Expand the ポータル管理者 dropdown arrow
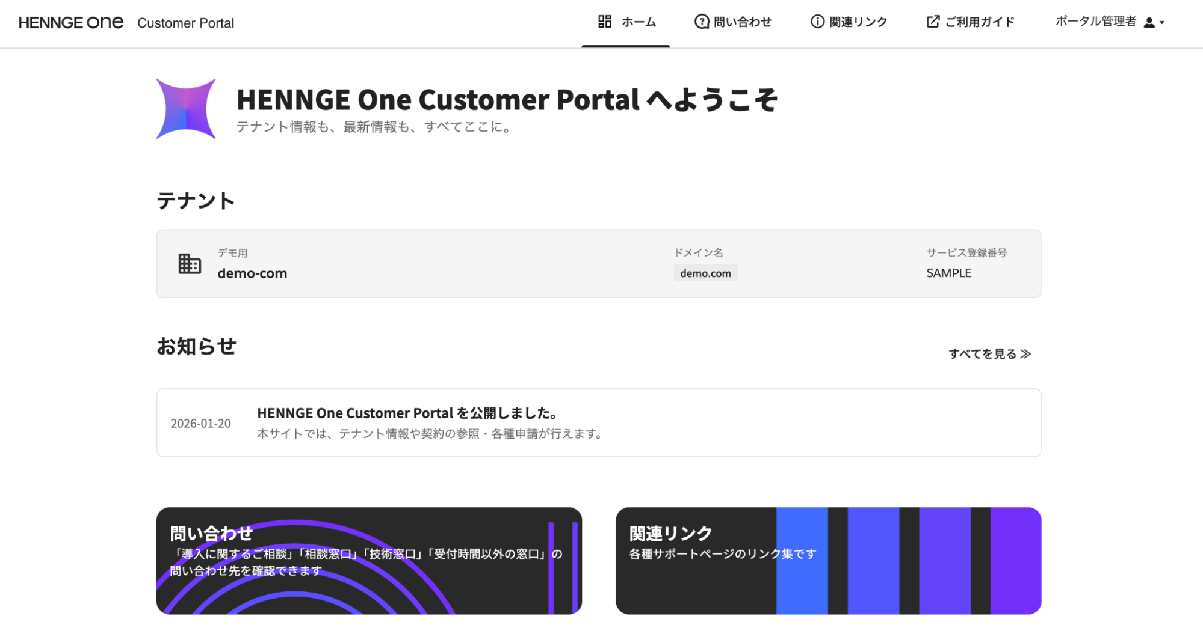Screen dimensions: 1203x628 pyautogui.click(x=1162, y=23)
